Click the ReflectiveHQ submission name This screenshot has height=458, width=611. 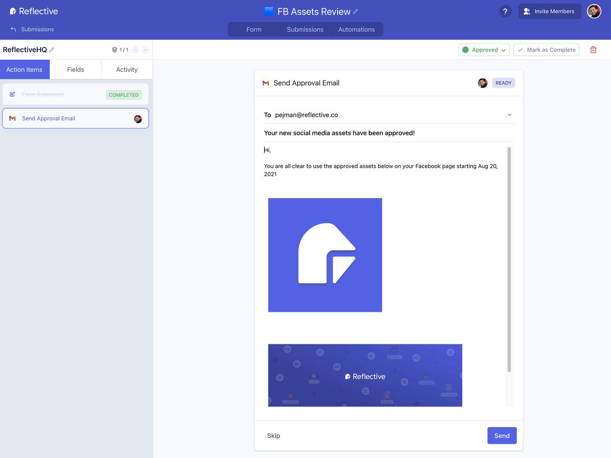click(x=25, y=50)
